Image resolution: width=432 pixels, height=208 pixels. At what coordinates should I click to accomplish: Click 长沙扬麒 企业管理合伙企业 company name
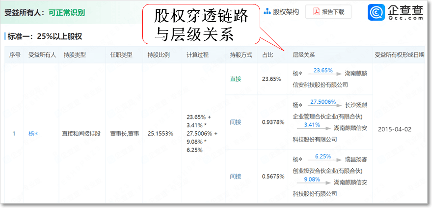(x=330, y=111)
